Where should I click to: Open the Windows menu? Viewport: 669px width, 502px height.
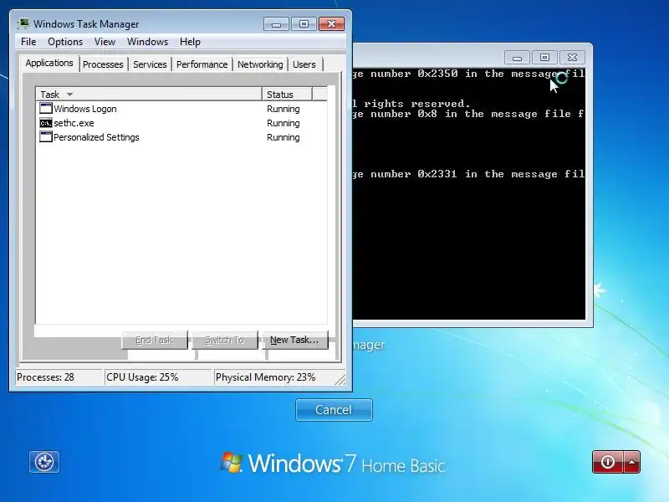148,42
